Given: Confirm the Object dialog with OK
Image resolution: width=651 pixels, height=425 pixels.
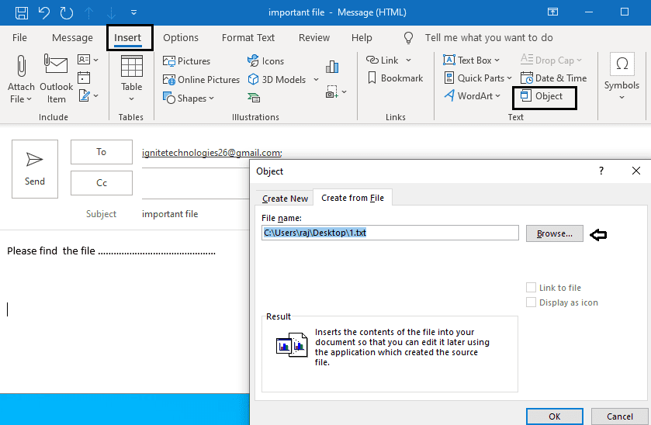Looking at the screenshot, I should pyautogui.click(x=554, y=416).
